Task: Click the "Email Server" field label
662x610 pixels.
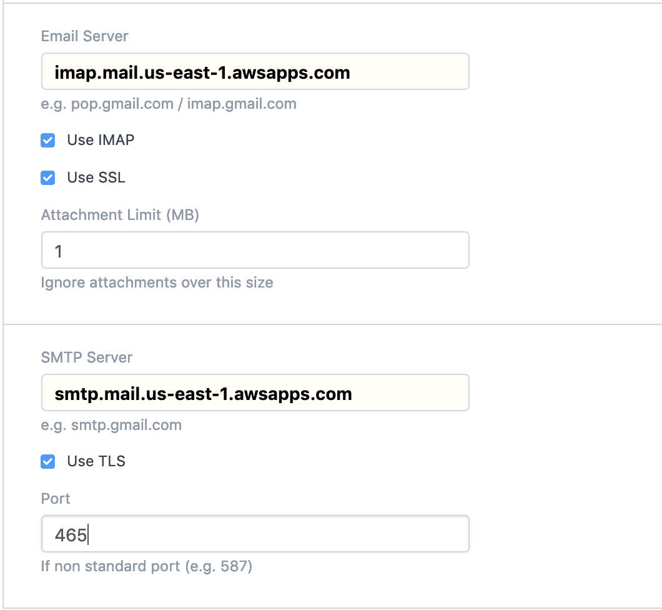Action: click(85, 36)
